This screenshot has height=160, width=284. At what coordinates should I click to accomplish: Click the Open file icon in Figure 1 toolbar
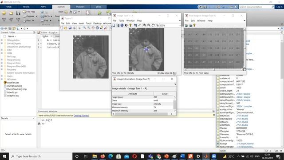tap(66, 28)
